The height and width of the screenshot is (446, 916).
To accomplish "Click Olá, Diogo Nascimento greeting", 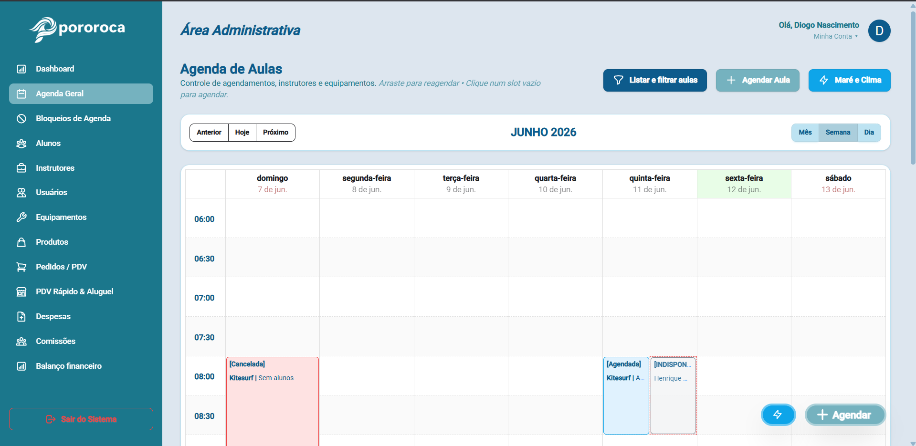I will (x=819, y=25).
